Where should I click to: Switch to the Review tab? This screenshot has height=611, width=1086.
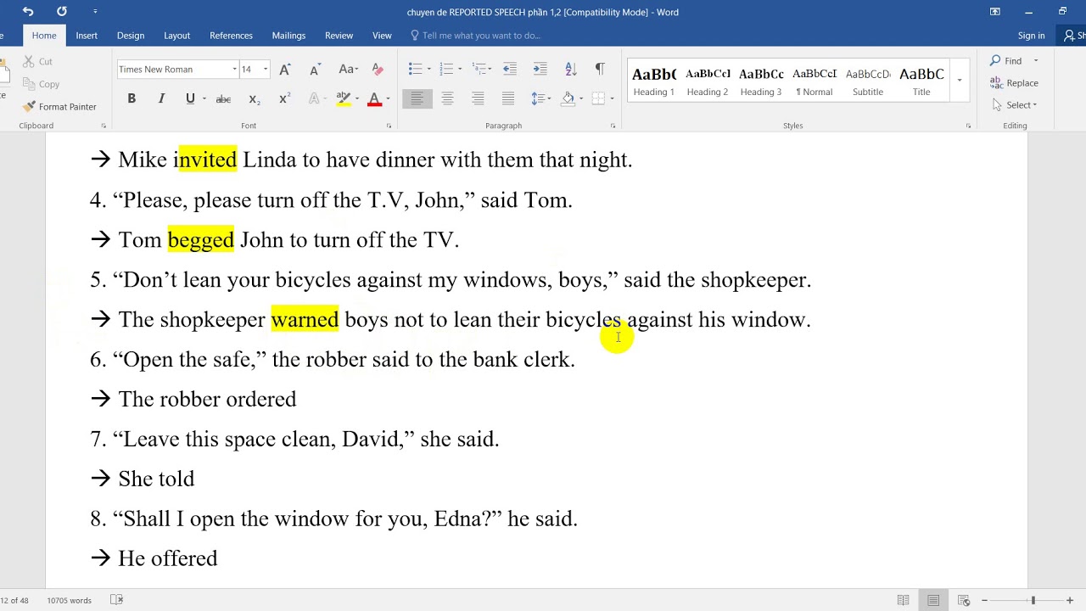pos(339,36)
